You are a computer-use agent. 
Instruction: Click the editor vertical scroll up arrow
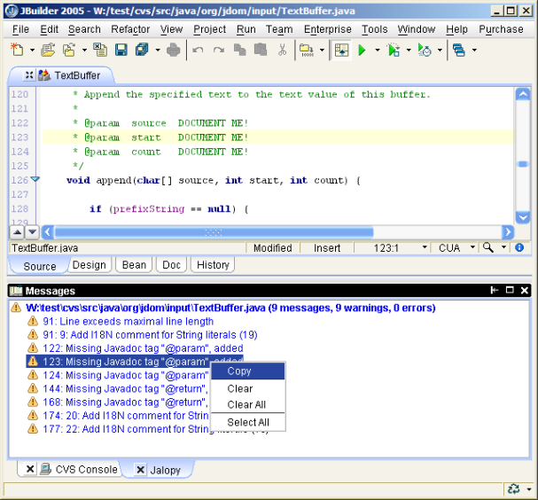(x=523, y=94)
